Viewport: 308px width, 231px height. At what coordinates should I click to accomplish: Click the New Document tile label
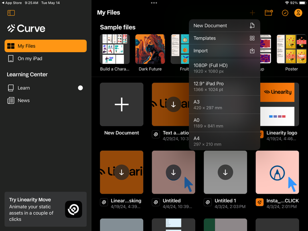pos(122,133)
